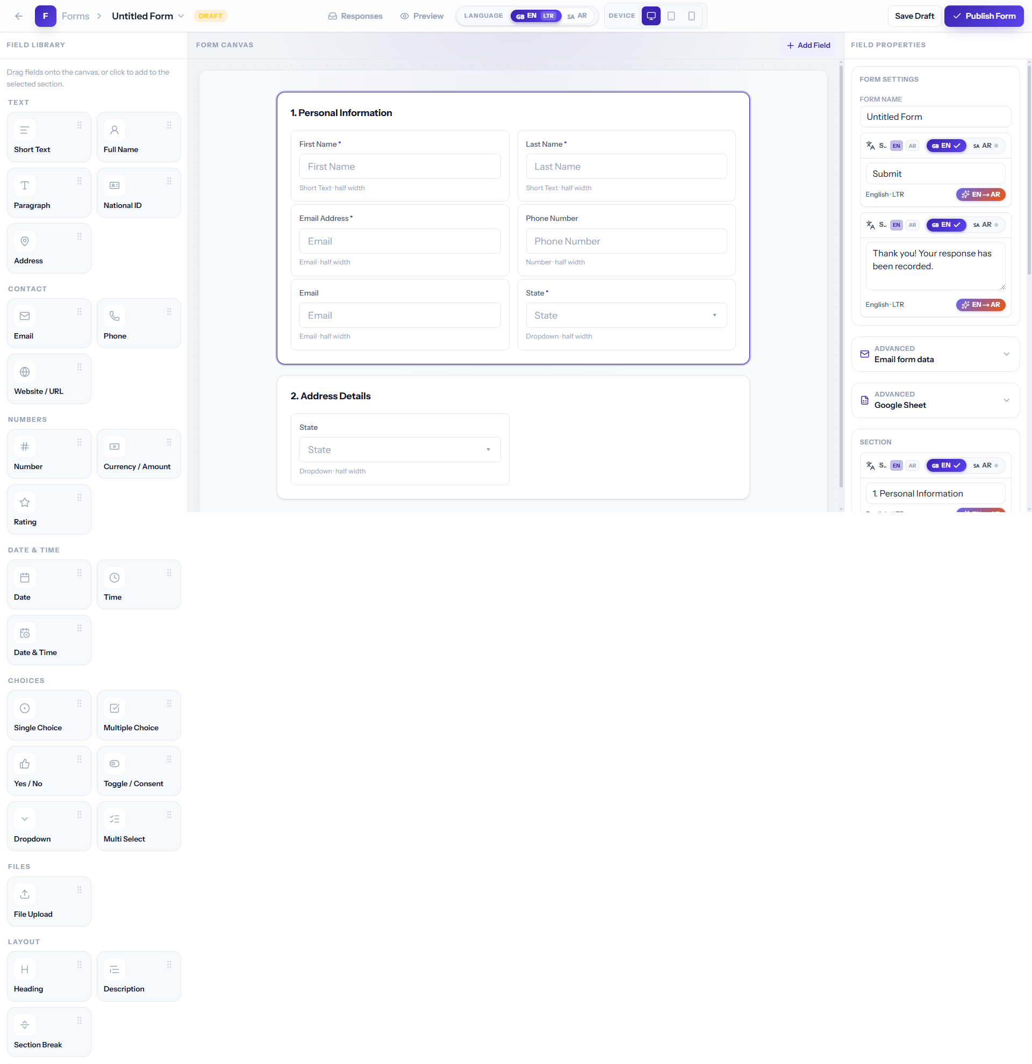Add a Website / URL field
Image resolution: width=1032 pixels, height=1064 pixels.
(49, 379)
